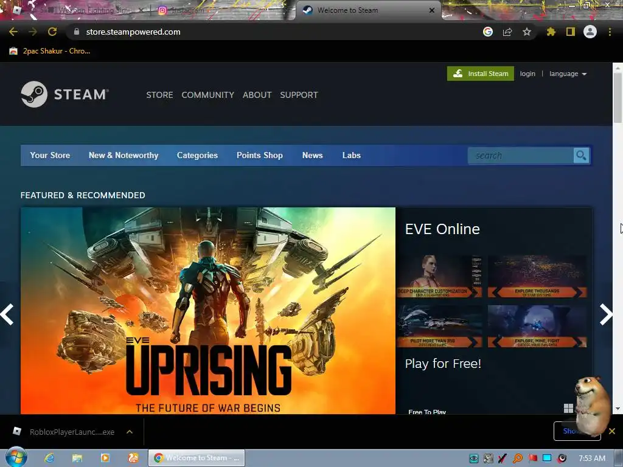Image resolution: width=623 pixels, height=467 pixels.
Task: Open the media player taskbar icon
Action: tap(105, 458)
